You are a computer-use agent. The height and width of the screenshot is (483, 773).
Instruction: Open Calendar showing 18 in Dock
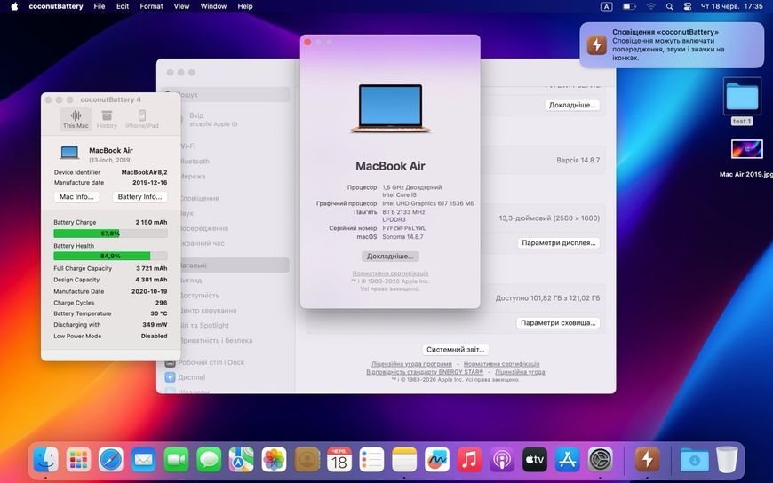click(x=339, y=459)
